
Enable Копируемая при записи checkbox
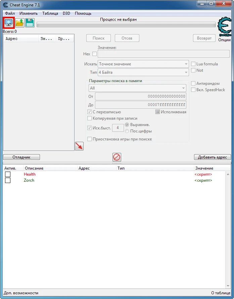(89, 118)
